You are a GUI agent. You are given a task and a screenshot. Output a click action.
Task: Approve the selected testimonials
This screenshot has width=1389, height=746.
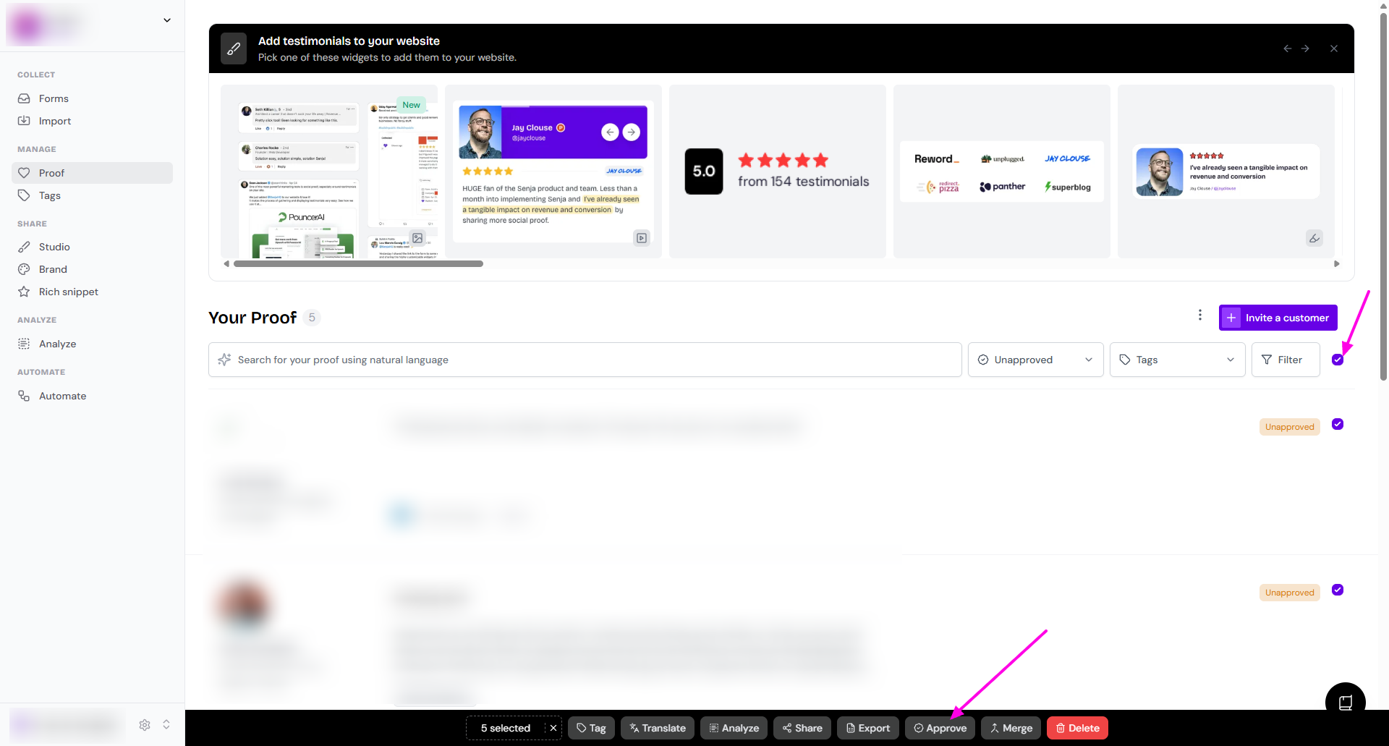coord(940,728)
